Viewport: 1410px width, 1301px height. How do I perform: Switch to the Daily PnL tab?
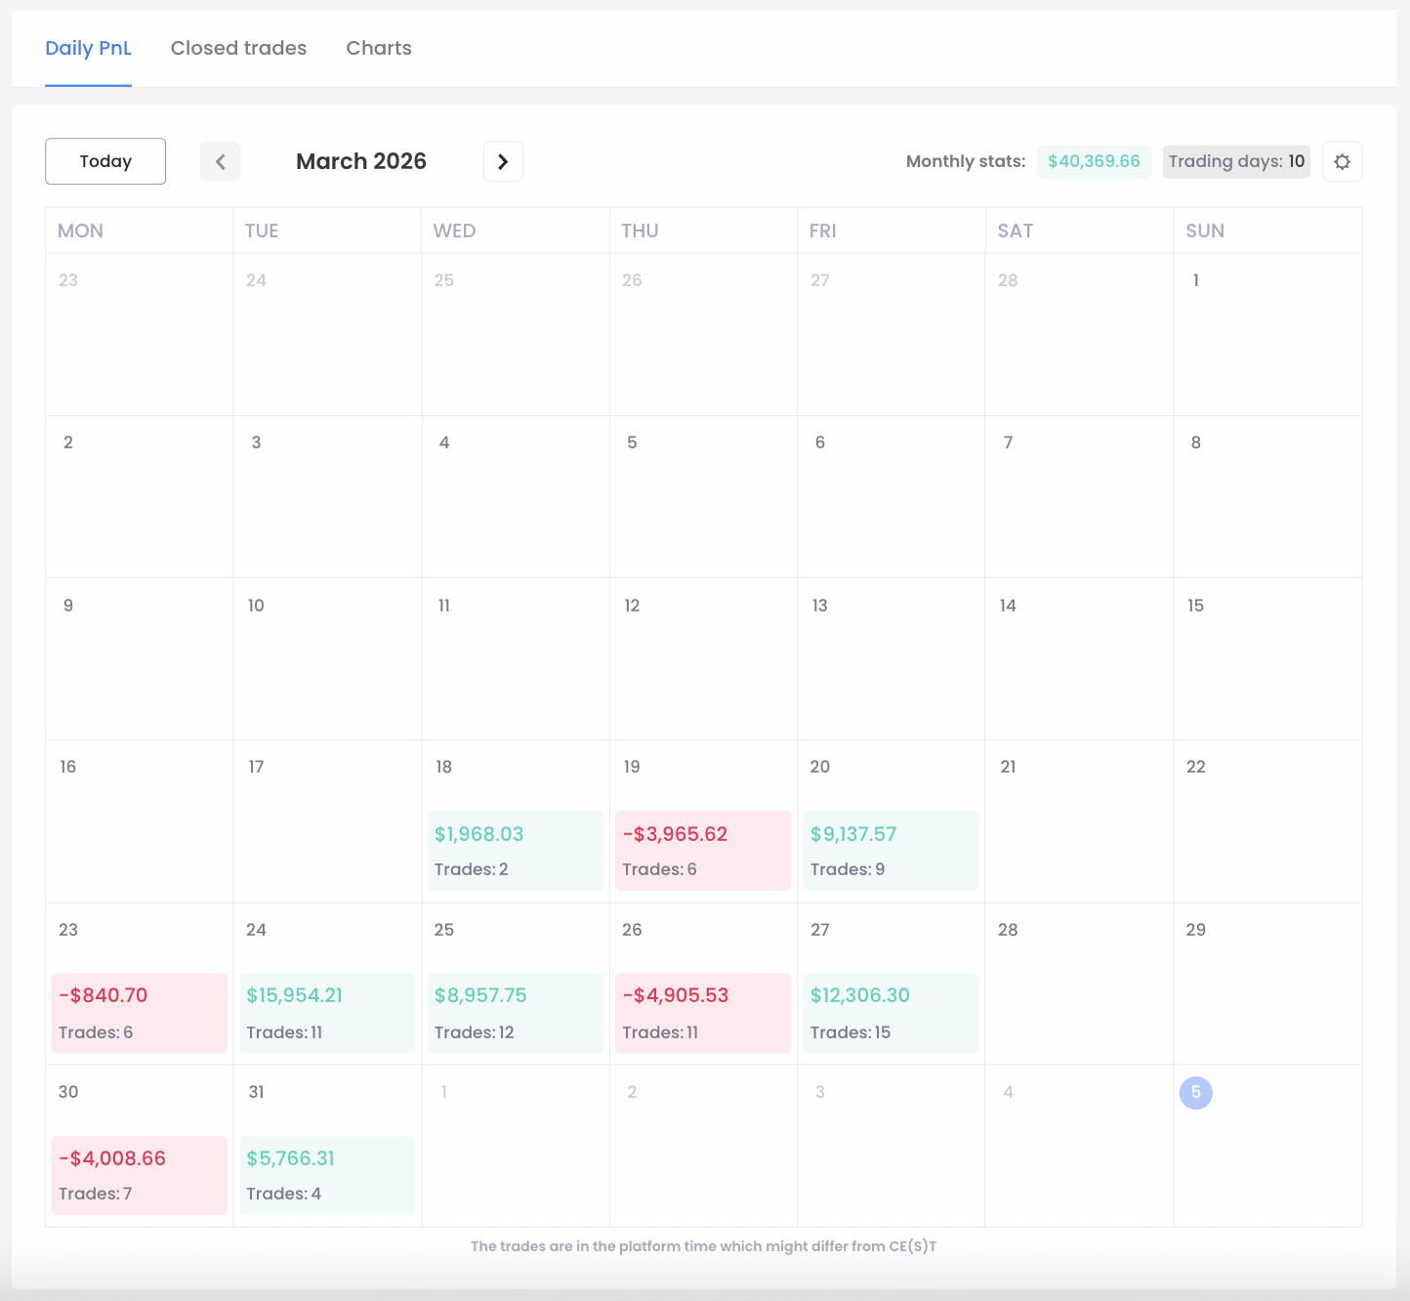(x=88, y=48)
